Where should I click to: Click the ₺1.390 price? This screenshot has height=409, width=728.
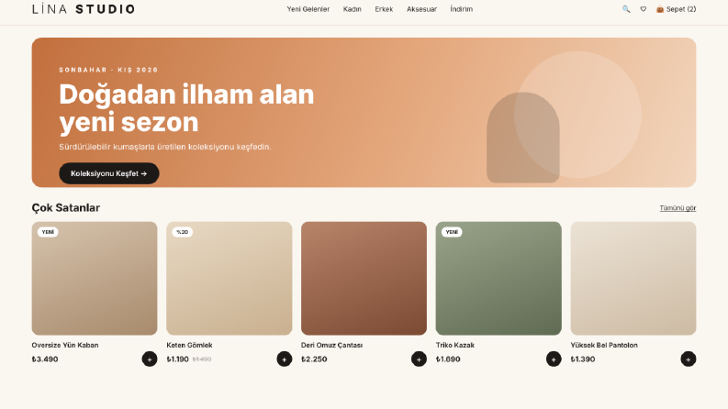tap(583, 359)
